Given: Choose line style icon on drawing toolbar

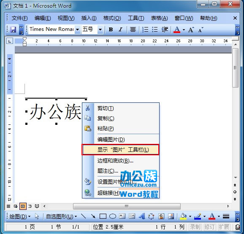Looking at the screenshot, I should pos(226,216).
